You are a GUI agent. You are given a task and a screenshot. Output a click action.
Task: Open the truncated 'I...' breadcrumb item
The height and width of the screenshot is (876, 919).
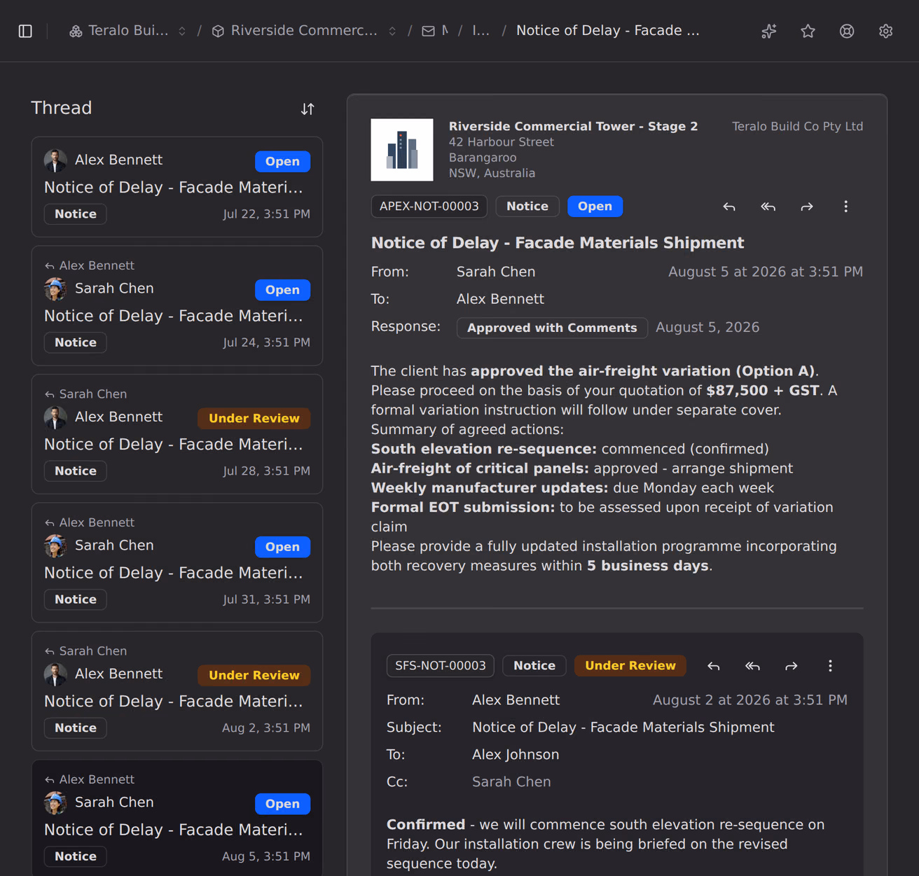(481, 31)
